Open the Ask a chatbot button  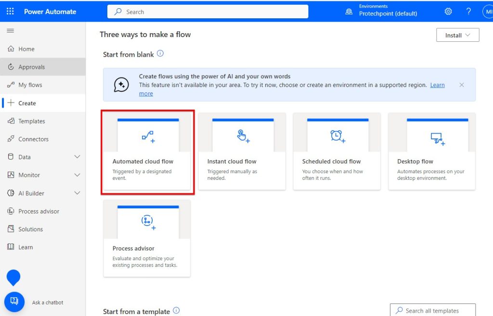tap(14, 302)
